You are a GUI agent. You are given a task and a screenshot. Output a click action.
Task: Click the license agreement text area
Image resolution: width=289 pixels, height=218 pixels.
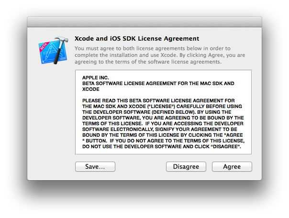163,112
